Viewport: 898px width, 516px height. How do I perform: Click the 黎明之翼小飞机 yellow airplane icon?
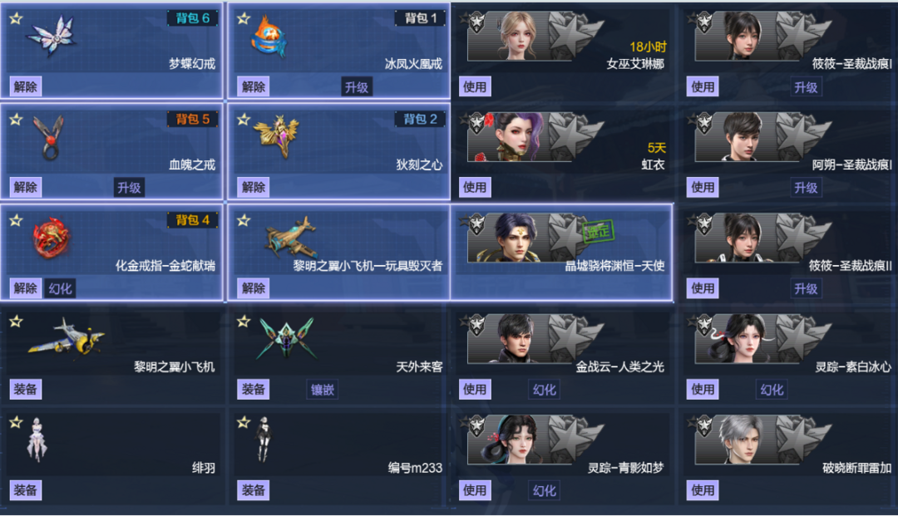pyautogui.click(x=67, y=337)
